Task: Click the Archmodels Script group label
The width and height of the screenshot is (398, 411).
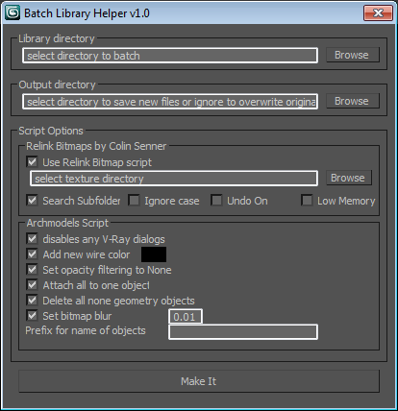Action: pos(67,223)
